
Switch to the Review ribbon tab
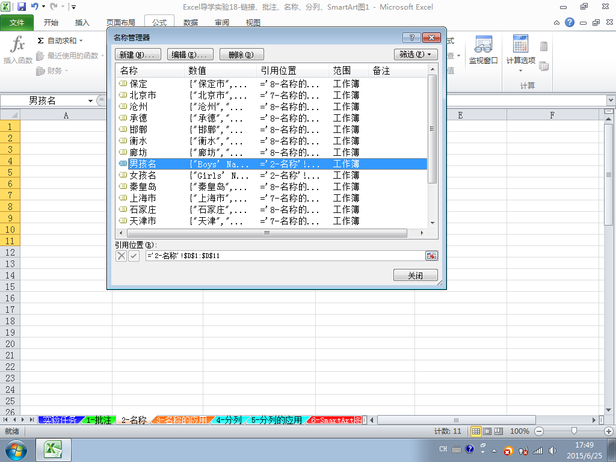click(x=222, y=22)
